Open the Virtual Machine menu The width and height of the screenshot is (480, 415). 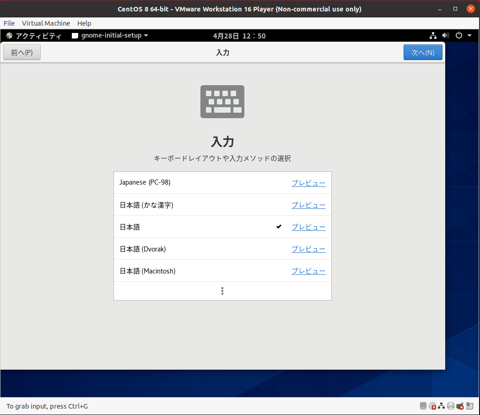(x=46, y=23)
